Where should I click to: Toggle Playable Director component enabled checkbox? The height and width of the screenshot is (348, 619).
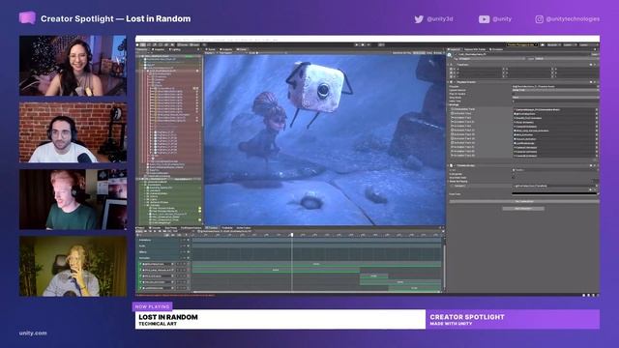455,82
